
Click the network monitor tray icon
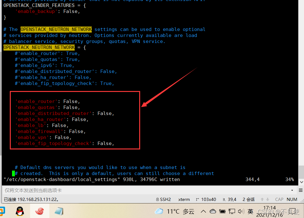(232, 211)
